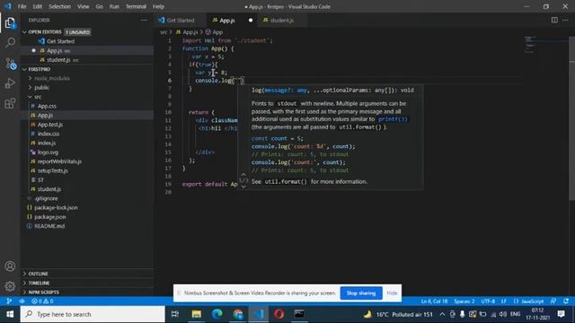Open App.css in file tree

pyautogui.click(x=47, y=106)
